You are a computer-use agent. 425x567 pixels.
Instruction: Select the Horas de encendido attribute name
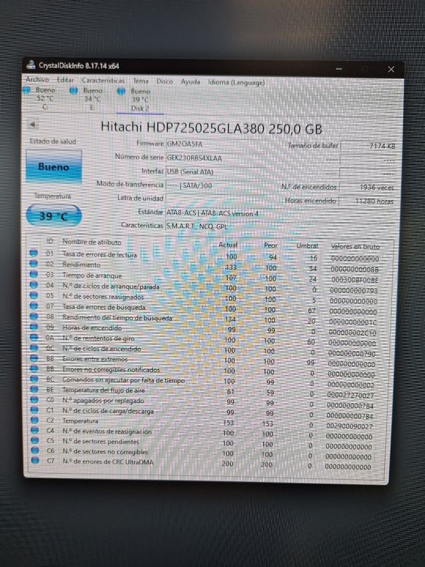tap(92, 328)
